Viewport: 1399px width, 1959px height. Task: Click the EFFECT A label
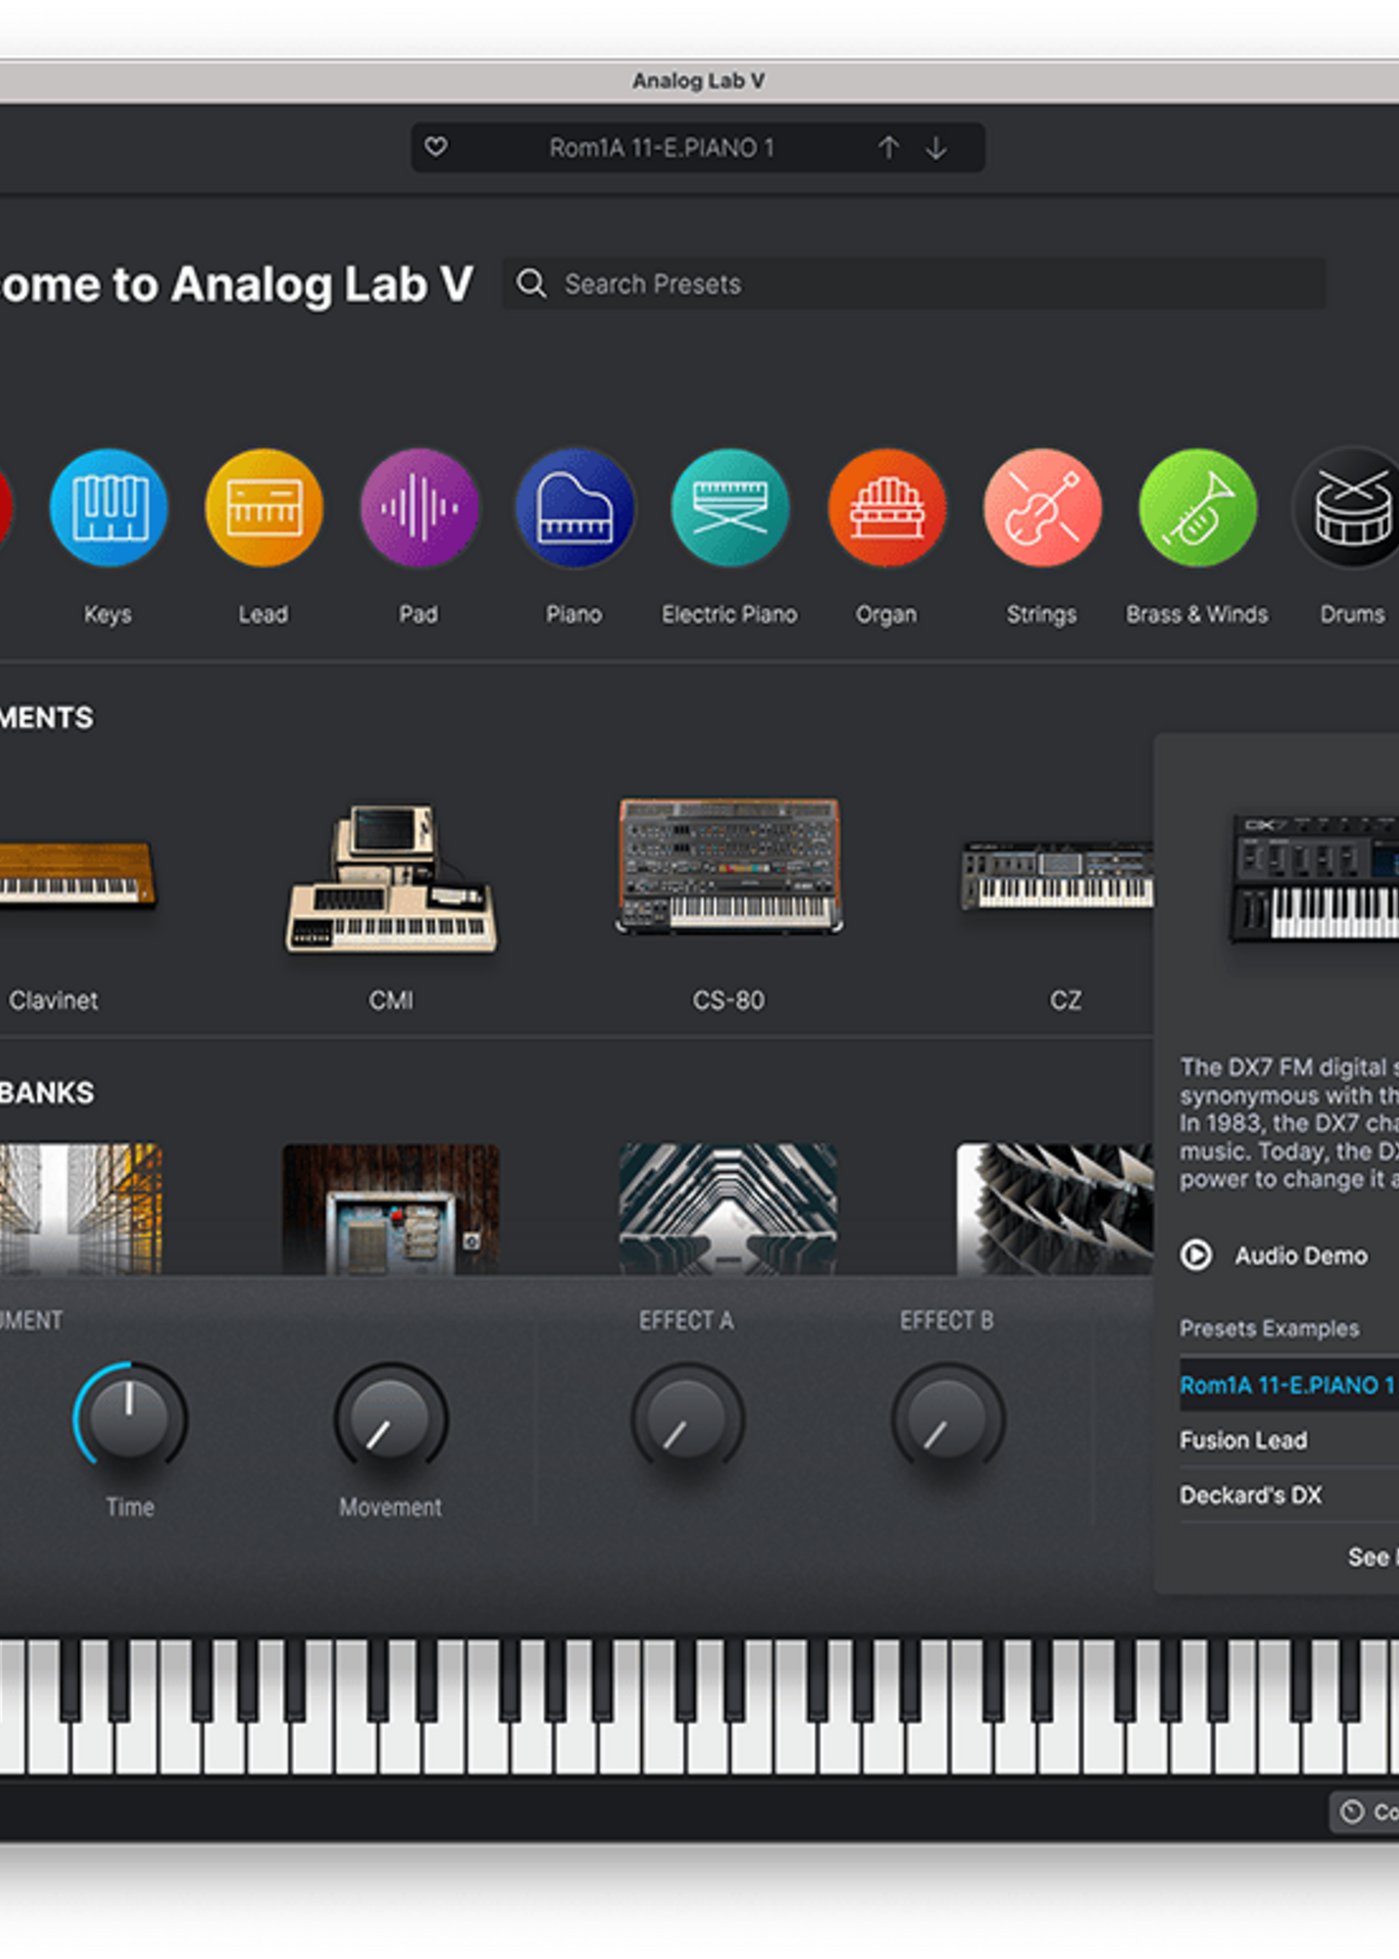[x=687, y=1320]
